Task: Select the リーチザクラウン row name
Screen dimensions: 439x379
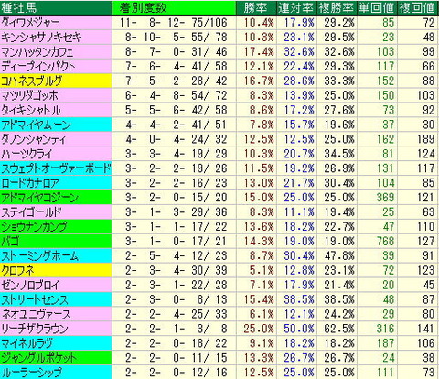Action: click(x=56, y=329)
